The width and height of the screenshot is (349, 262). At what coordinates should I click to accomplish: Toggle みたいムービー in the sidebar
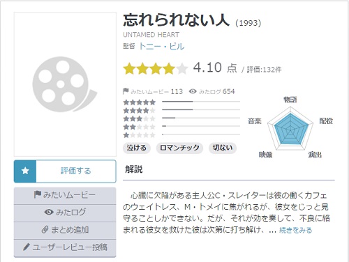pos(65,196)
